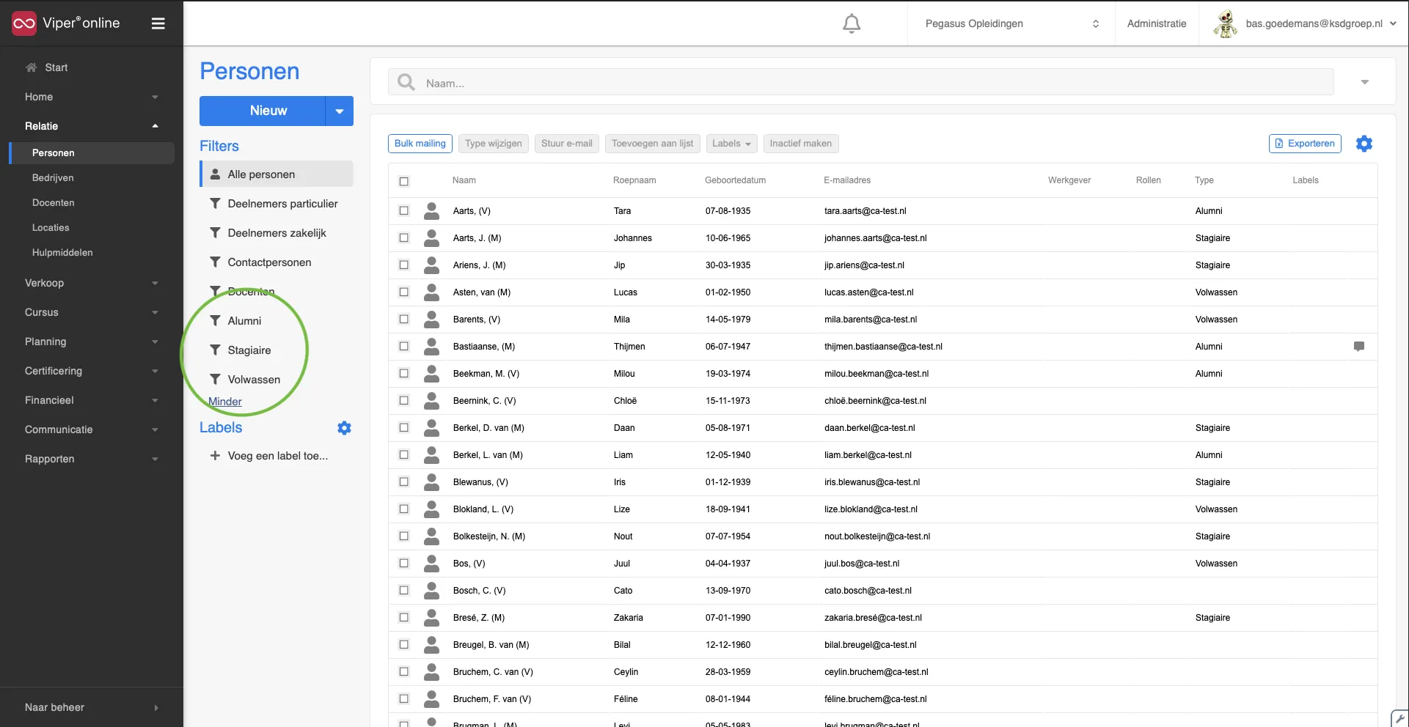
Task: Open table settings gear next to Exporteren
Action: tap(1364, 144)
